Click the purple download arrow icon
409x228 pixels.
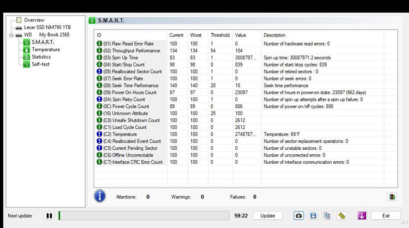(362, 216)
